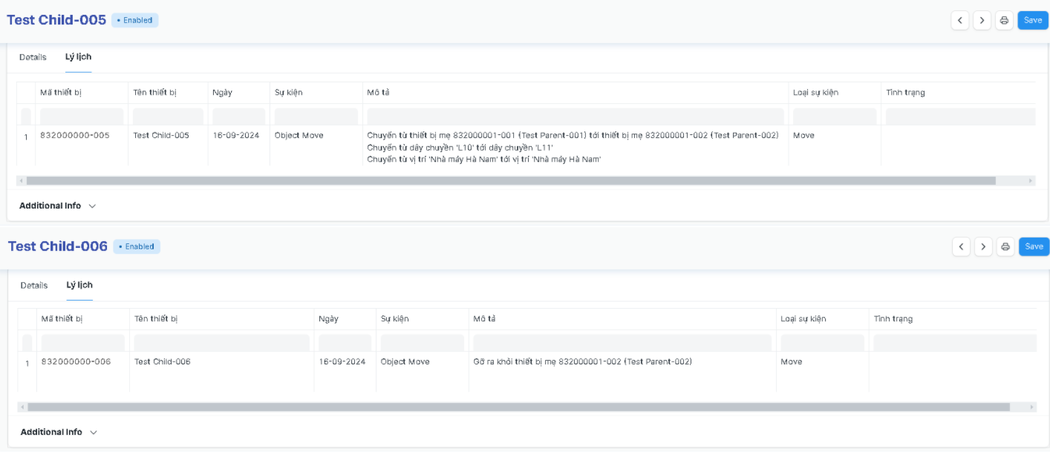Expand Additional Info under Test Child-005

[57, 206]
